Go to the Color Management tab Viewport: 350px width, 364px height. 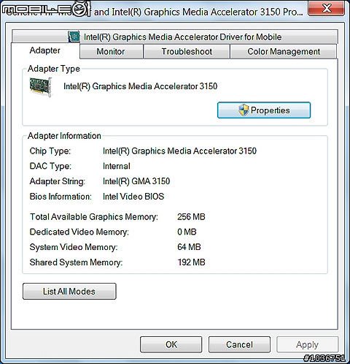pos(284,51)
